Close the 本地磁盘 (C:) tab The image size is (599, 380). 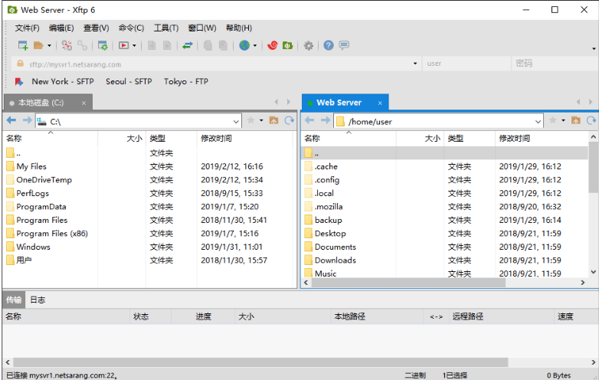point(83,103)
